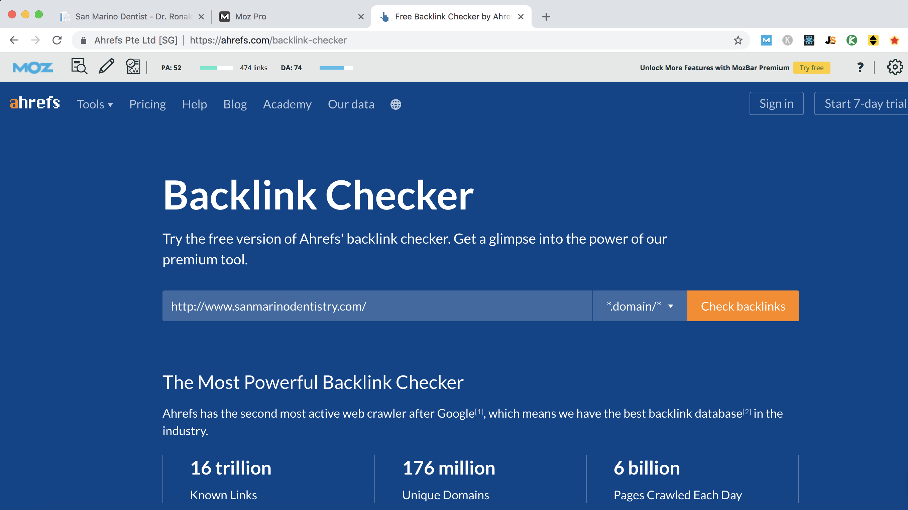Click Try free for MozBar Premium
This screenshot has height=510, width=908.
pyautogui.click(x=811, y=67)
